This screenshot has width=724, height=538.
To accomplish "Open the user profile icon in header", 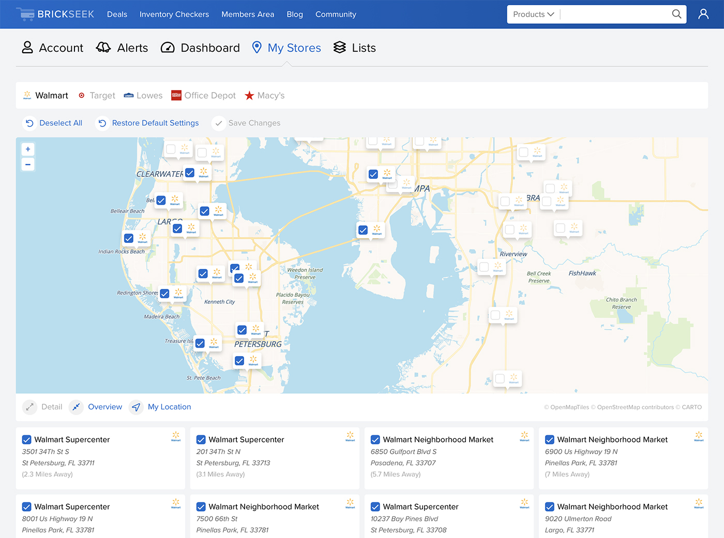I will click(x=703, y=14).
